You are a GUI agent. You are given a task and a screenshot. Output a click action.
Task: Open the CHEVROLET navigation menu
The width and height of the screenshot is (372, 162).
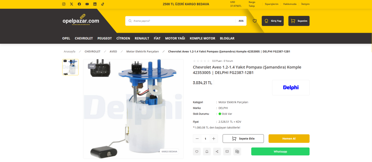pos(84,38)
